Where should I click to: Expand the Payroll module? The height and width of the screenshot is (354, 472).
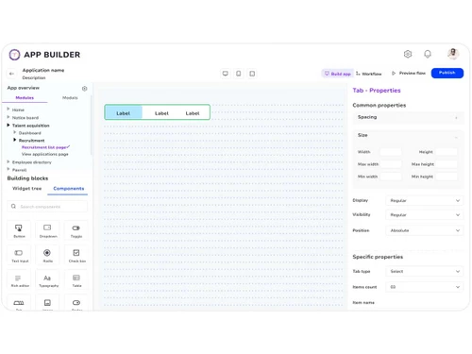tap(8, 169)
